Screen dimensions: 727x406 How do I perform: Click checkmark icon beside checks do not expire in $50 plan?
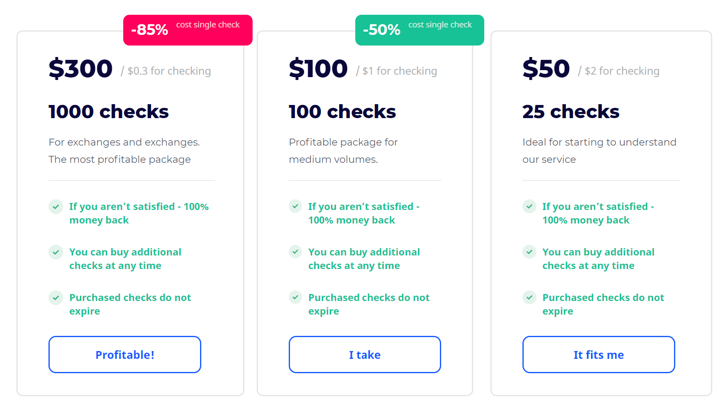pos(529,297)
